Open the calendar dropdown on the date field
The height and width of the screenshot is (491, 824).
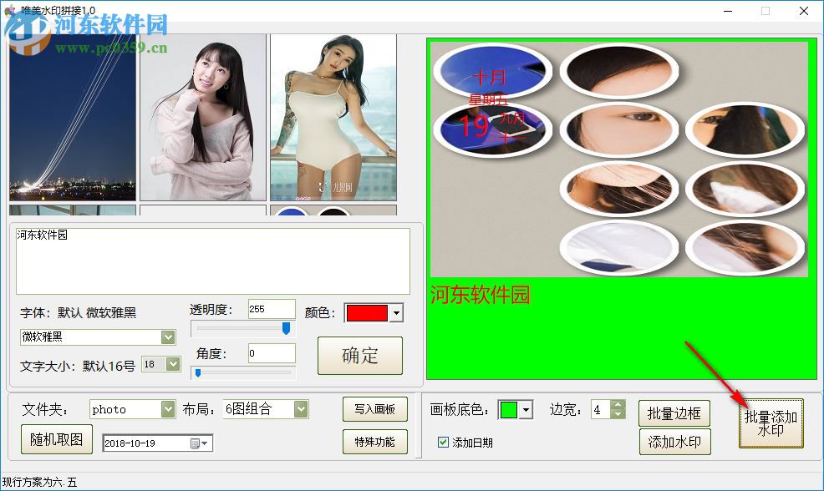(203, 443)
